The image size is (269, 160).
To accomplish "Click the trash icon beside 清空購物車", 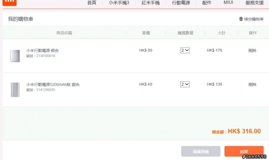I will pyautogui.click(x=241, y=19).
